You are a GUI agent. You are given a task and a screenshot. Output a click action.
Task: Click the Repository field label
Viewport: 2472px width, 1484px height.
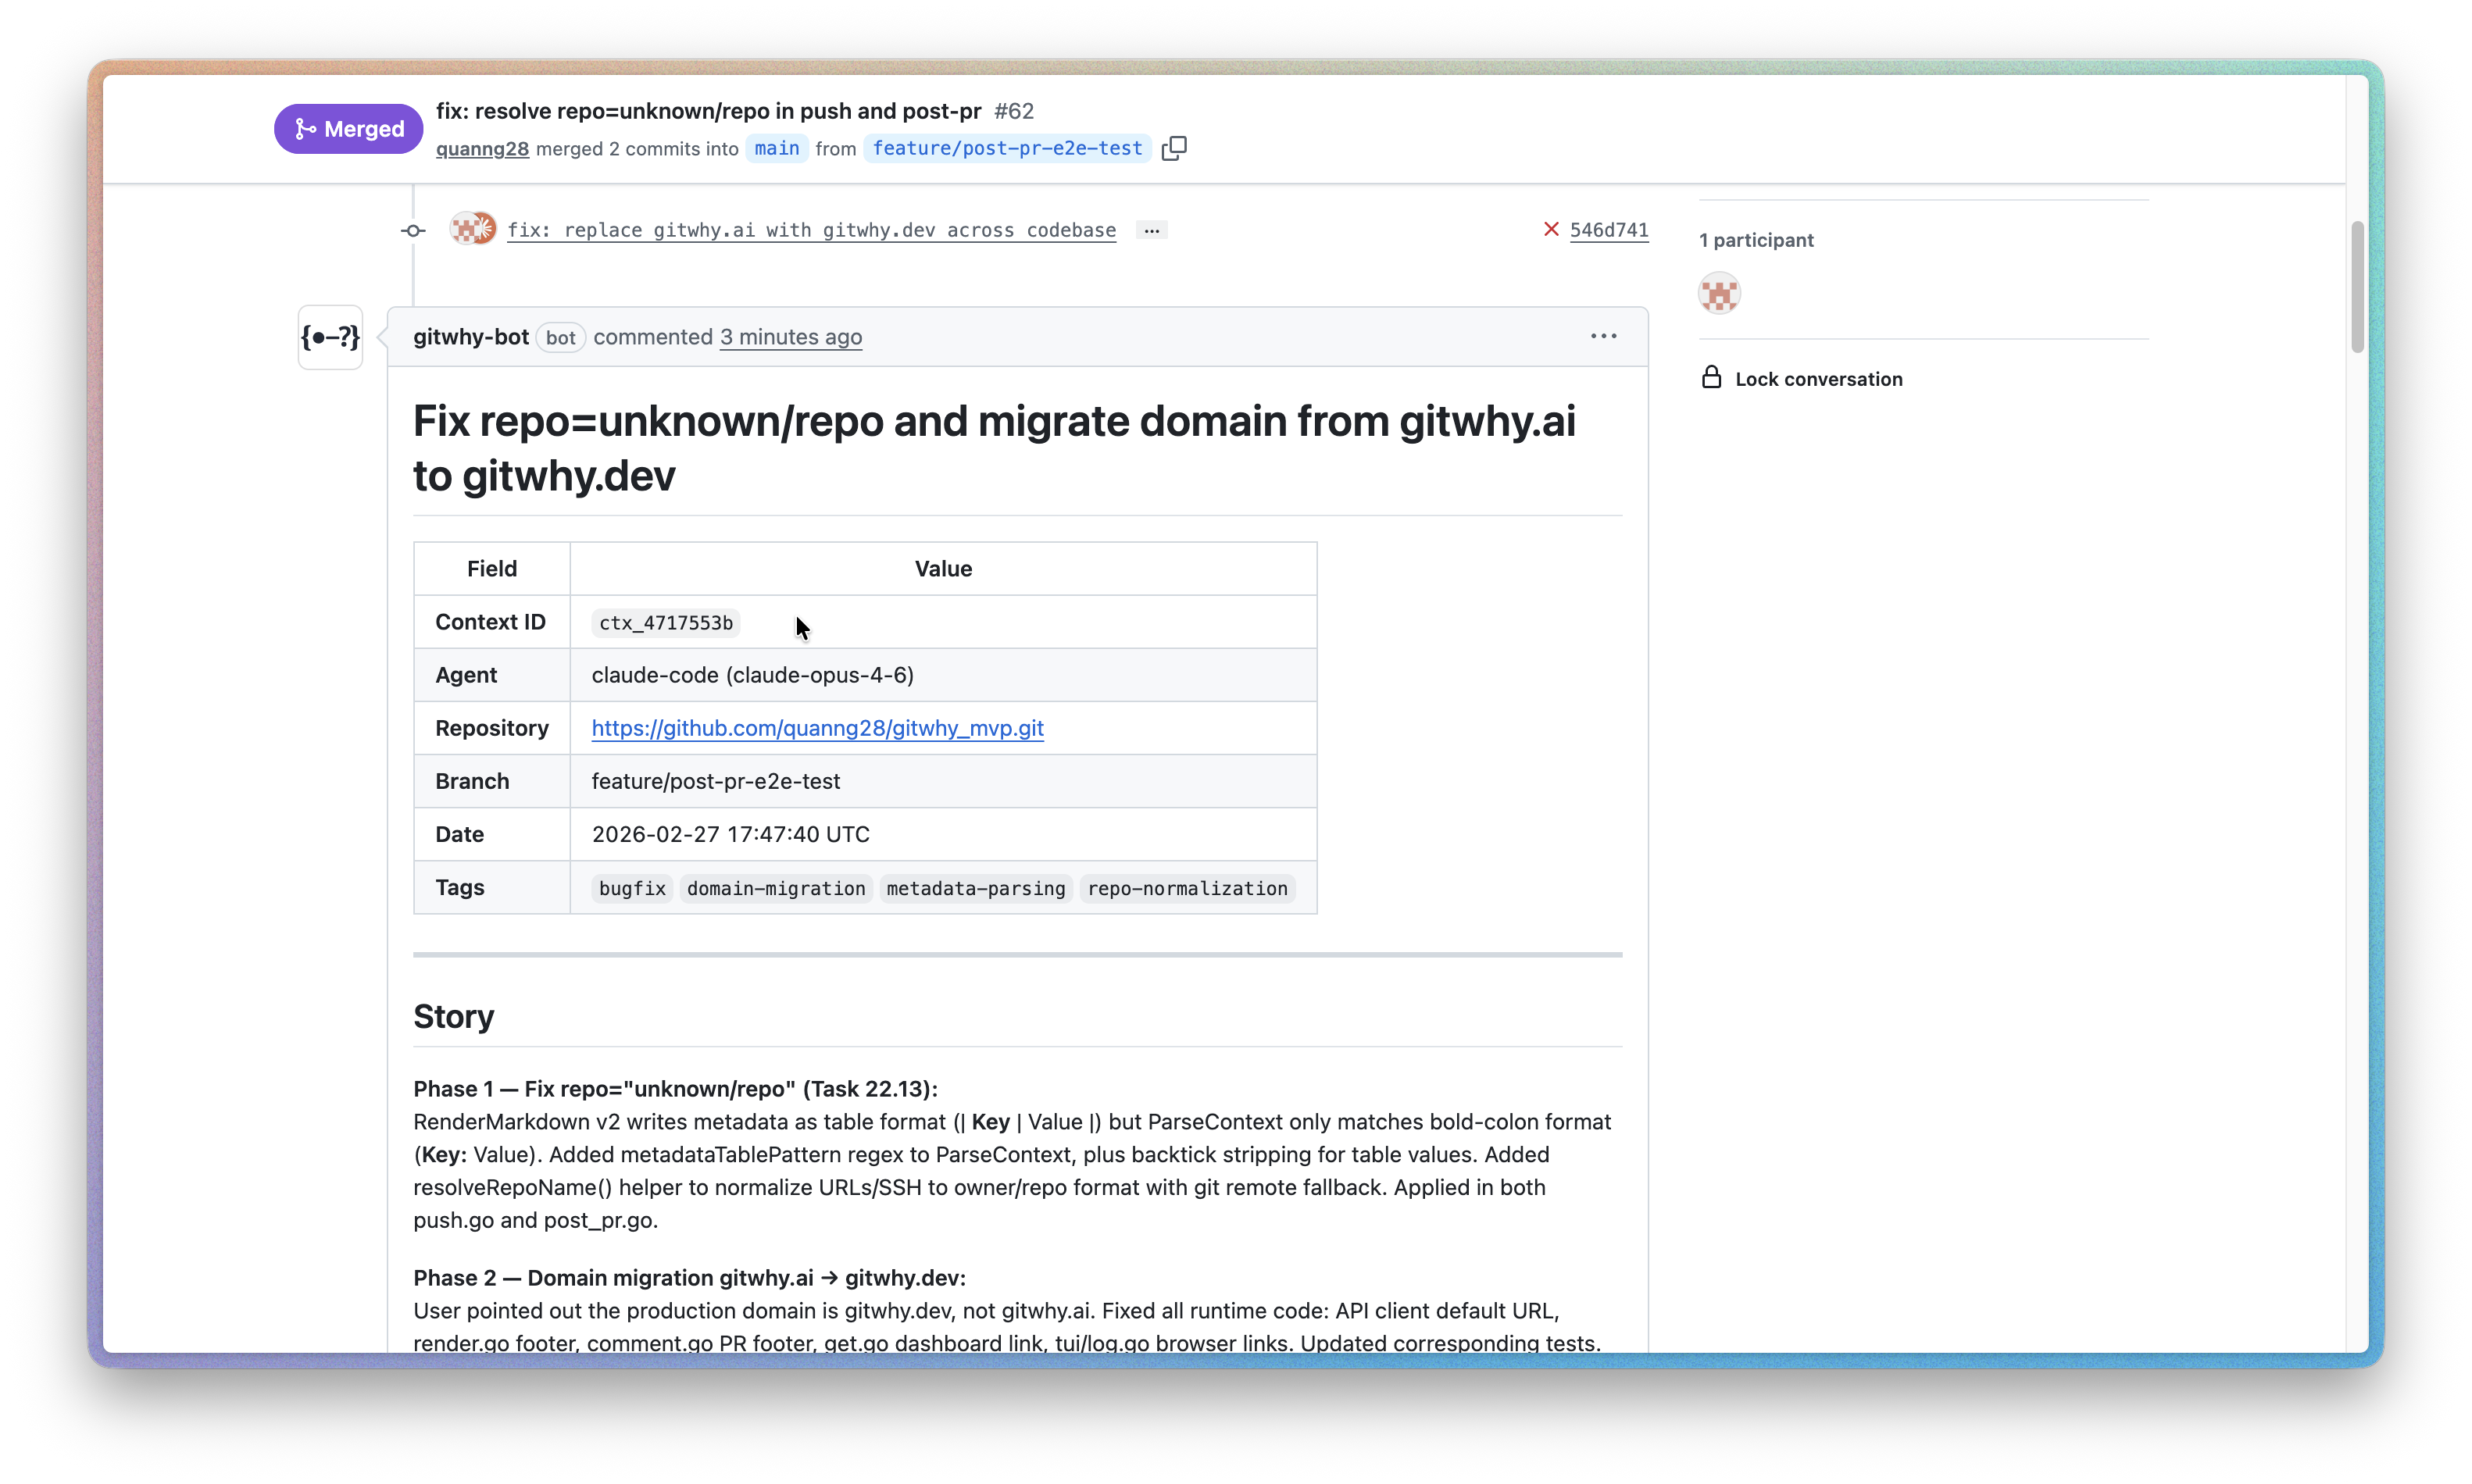(491, 728)
